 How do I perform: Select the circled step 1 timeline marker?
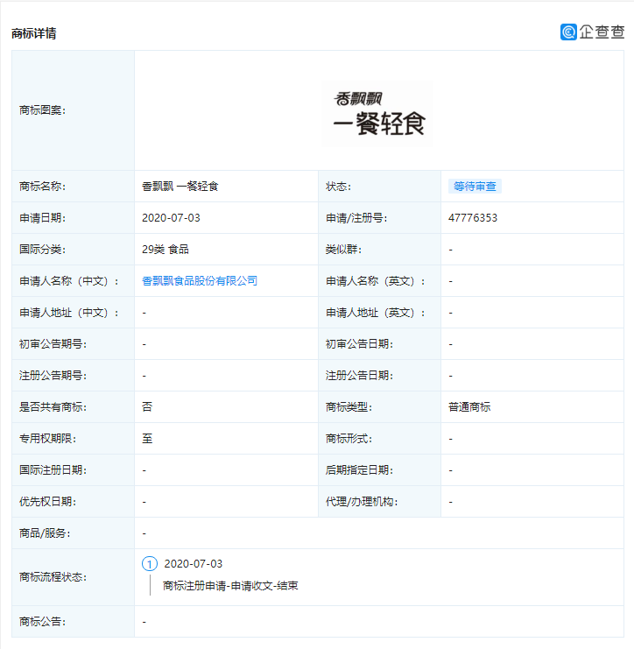click(x=149, y=564)
